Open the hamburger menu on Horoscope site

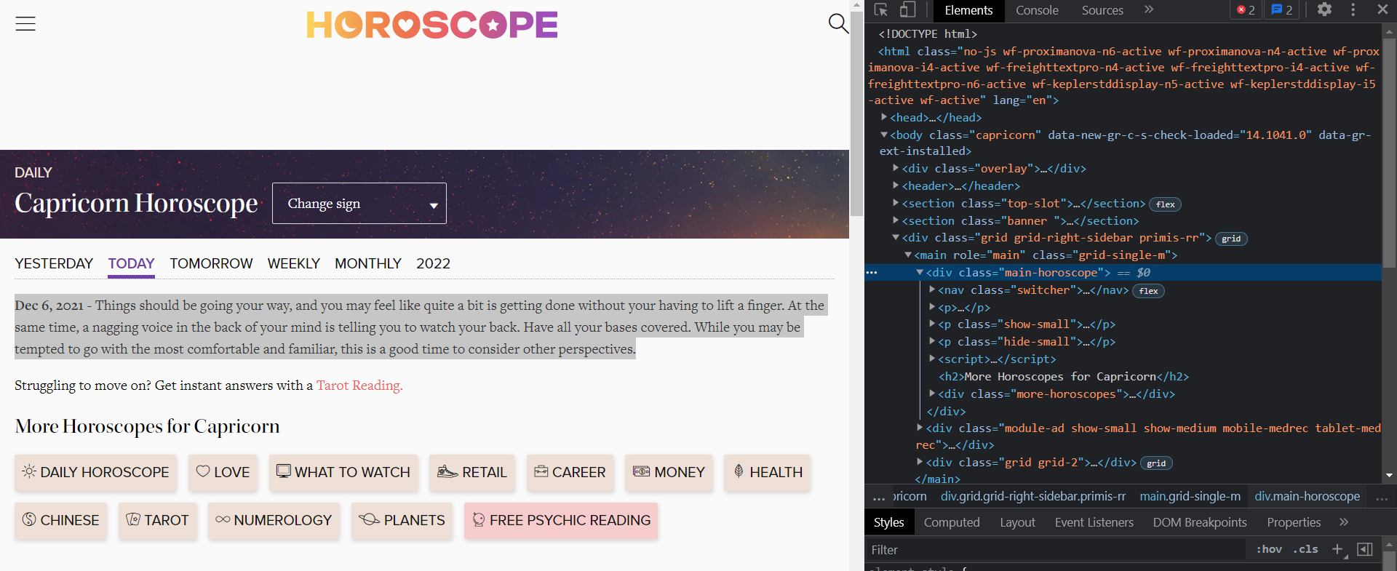(25, 23)
